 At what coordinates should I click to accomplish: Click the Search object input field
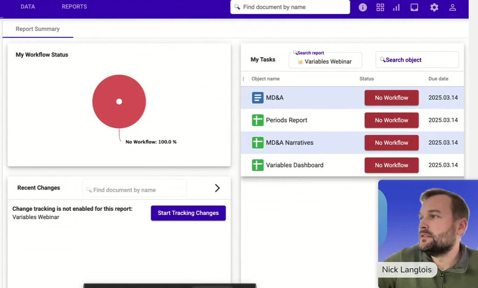(x=417, y=60)
